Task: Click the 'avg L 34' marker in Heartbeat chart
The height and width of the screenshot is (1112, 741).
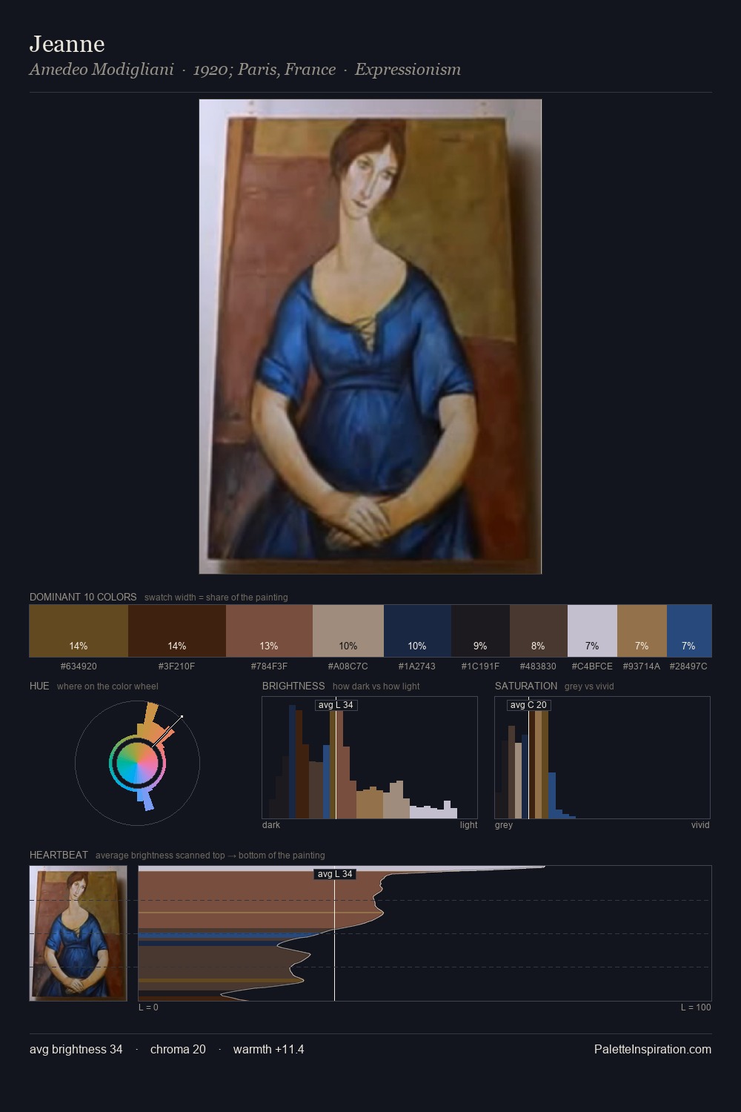Action: (335, 874)
